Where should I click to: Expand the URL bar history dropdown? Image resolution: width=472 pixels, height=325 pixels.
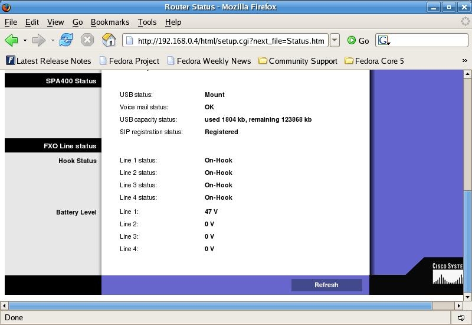click(335, 40)
